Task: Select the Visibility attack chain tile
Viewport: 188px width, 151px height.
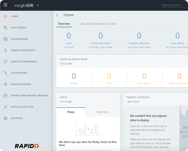Action: pos(109,77)
